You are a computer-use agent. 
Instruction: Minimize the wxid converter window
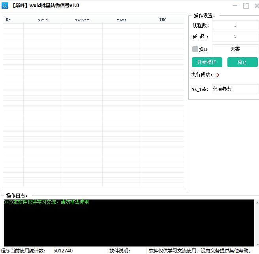[x=235, y=6]
